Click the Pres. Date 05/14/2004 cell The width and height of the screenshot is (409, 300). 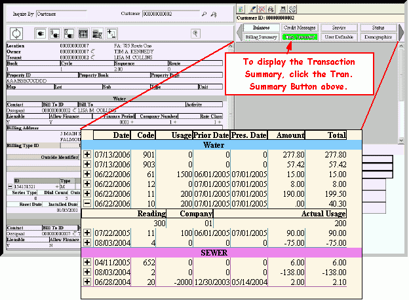click(x=249, y=282)
